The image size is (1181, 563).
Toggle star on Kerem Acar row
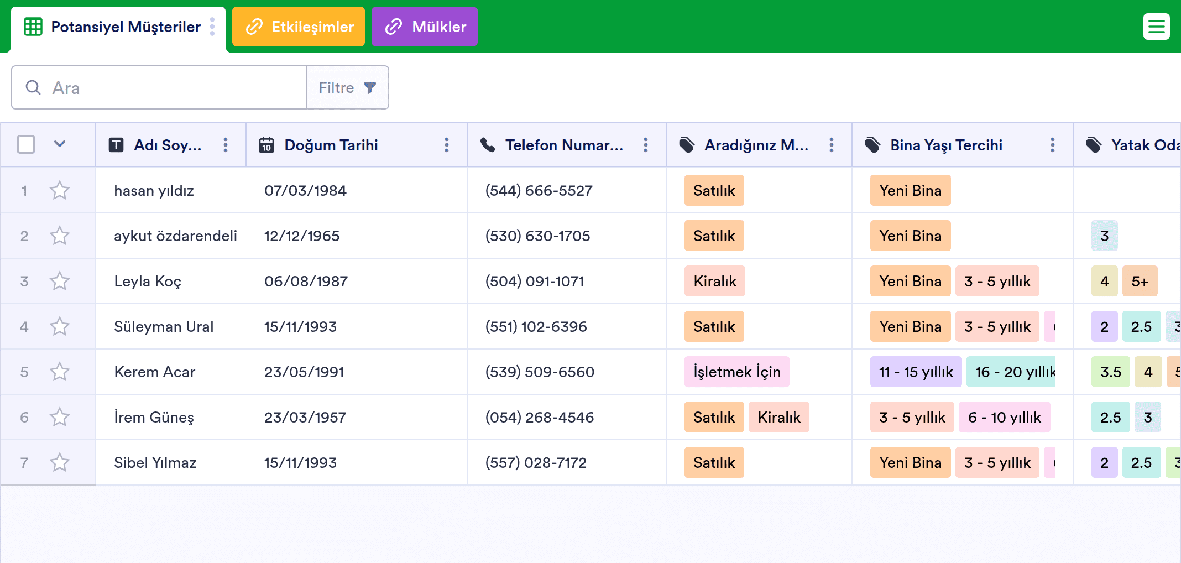click(x=60, y=372)
